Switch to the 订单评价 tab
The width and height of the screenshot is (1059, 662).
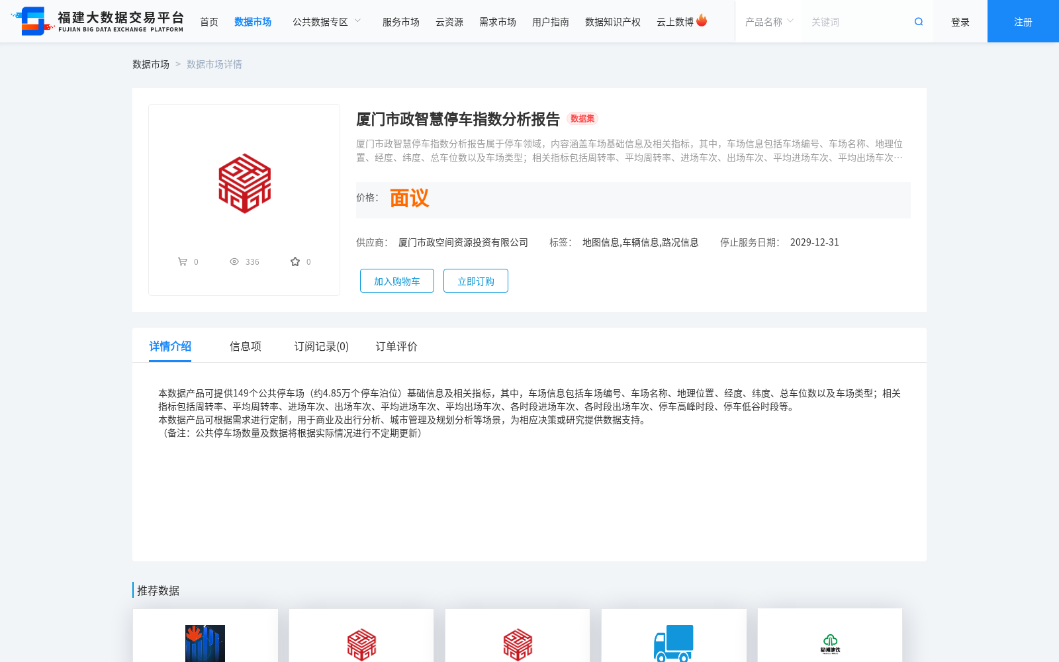(396, 346)
